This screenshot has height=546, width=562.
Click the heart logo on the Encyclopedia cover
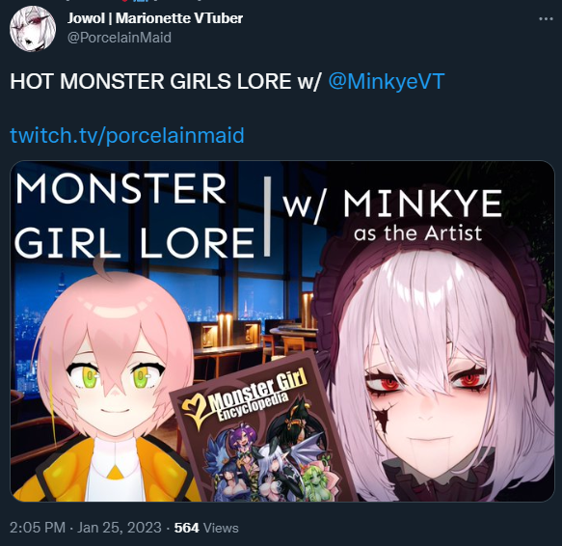point(196,413)
